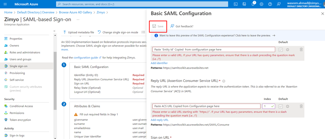
Task: Go to Zimyo breadcrumb
Action: pos(101,12)
